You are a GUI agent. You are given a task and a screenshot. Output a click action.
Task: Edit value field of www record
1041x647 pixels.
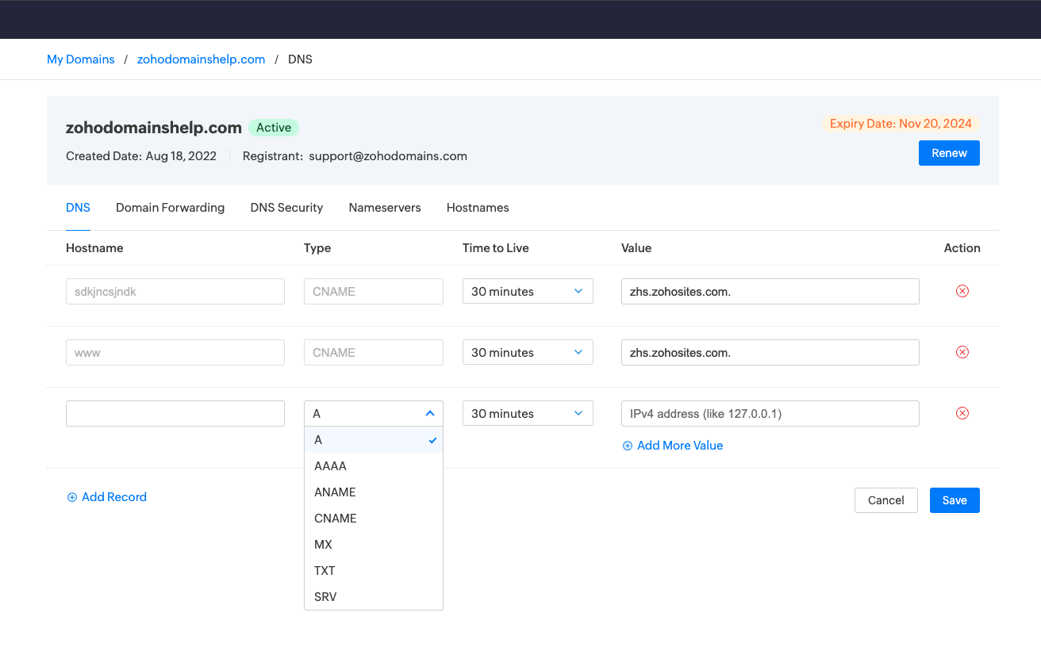pyautogui.click(x=770, y=352)
